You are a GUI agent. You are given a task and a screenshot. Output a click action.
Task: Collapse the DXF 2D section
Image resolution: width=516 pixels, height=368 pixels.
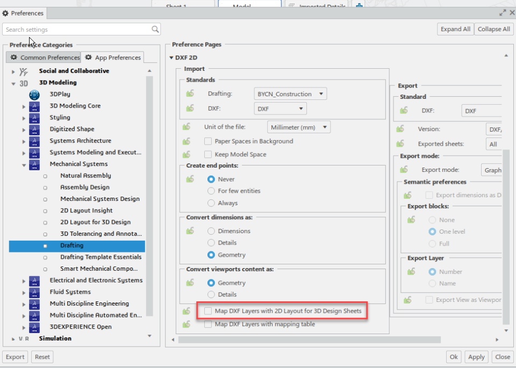(x=171, y=57)
